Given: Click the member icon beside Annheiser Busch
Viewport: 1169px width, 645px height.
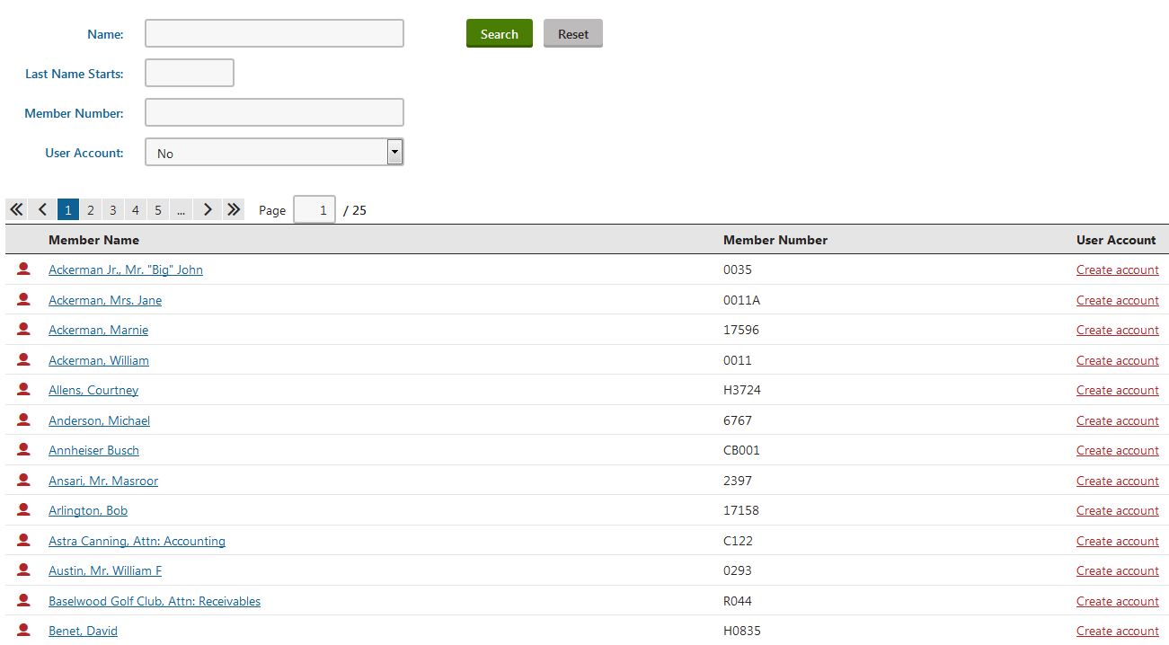Looking at the screenshot, I should tap(23, 450).
